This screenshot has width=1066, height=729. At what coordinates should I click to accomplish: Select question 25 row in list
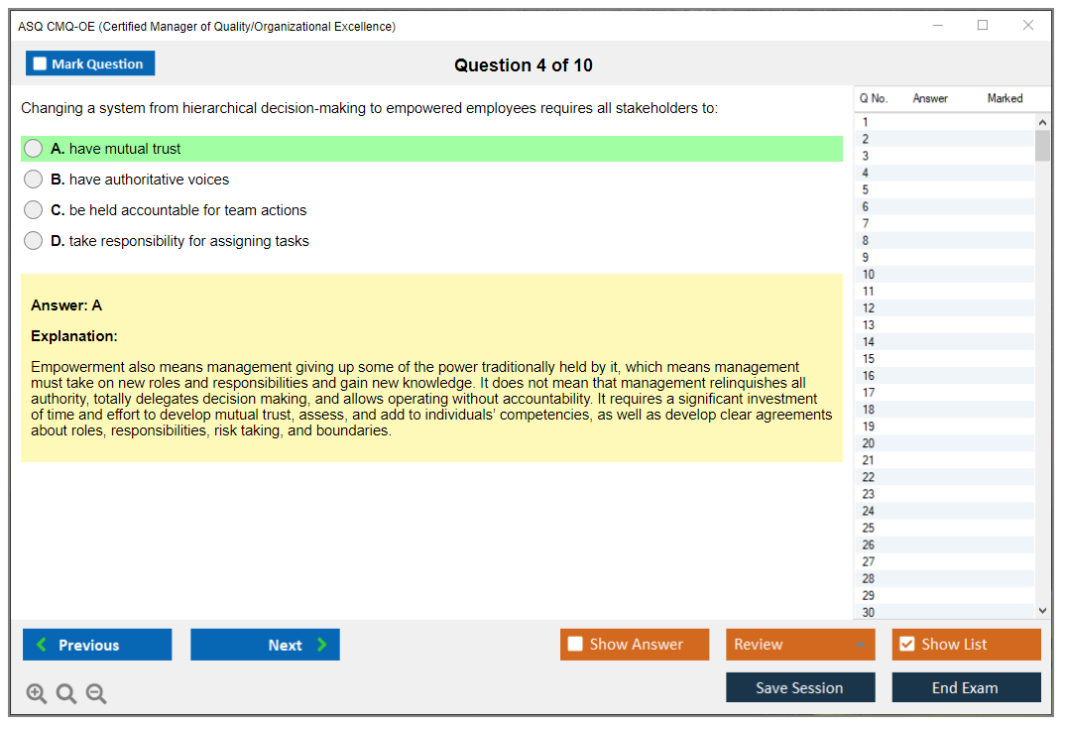click(869, 528)
